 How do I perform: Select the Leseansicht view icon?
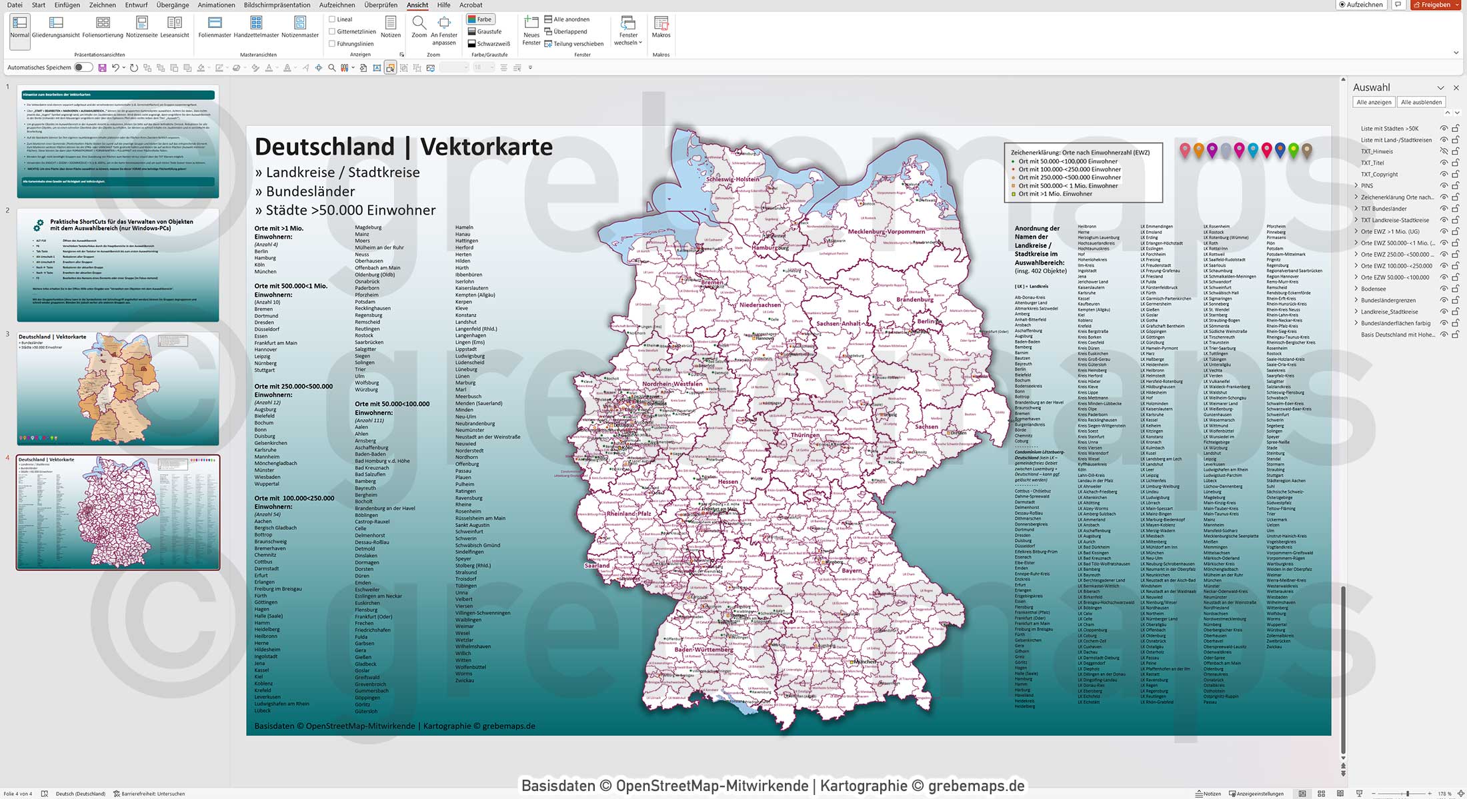pyautogui.click(x=175, y=27)
